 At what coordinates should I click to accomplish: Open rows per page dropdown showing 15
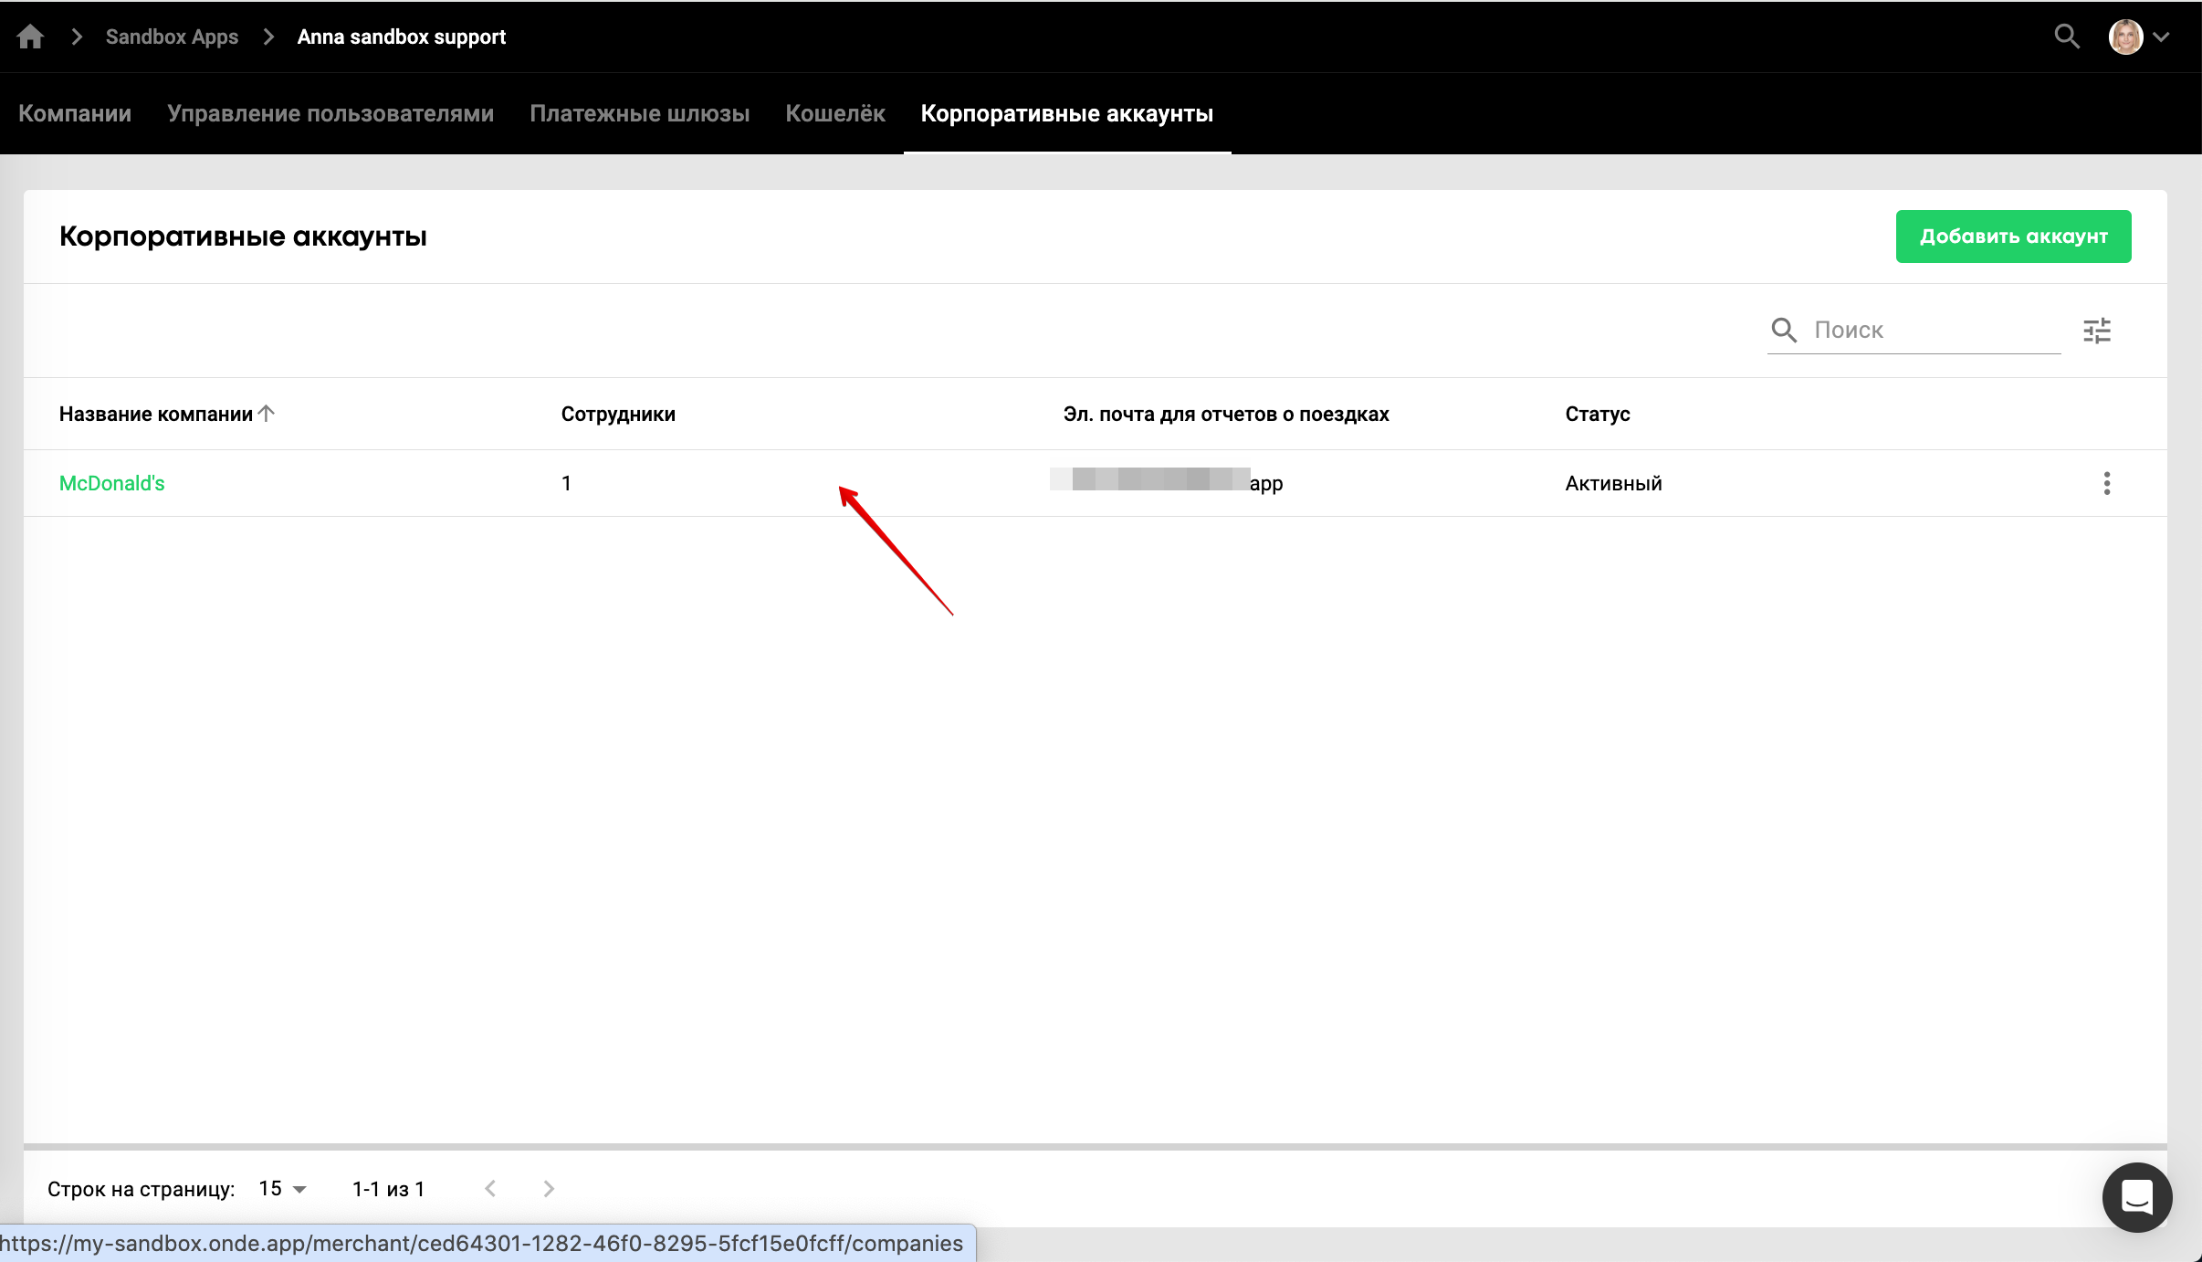[283, 1189]
